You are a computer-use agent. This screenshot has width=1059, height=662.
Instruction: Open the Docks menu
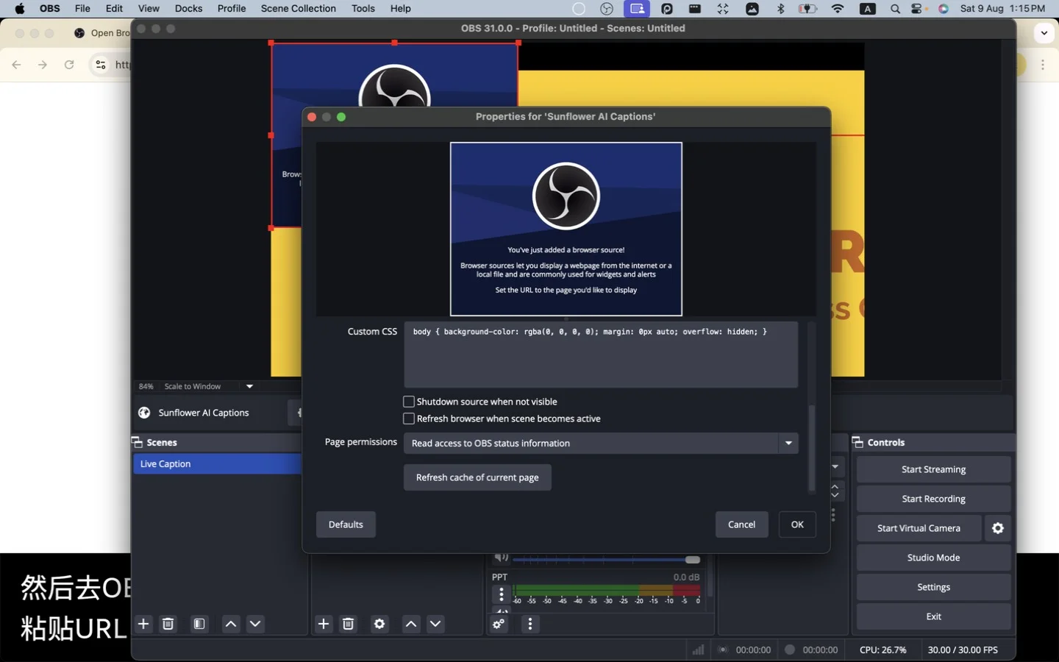[188, 9]
